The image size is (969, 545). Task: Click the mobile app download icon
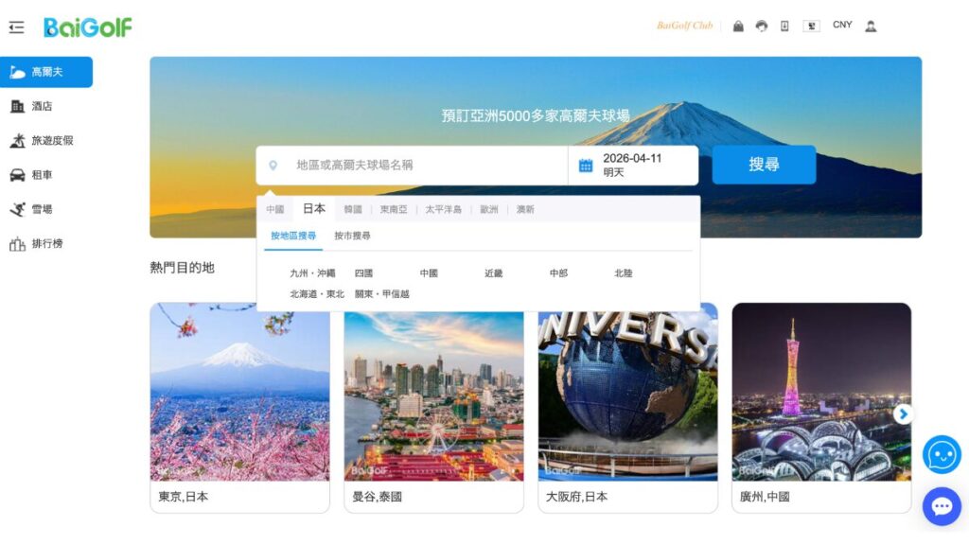[x=784, y=26]
